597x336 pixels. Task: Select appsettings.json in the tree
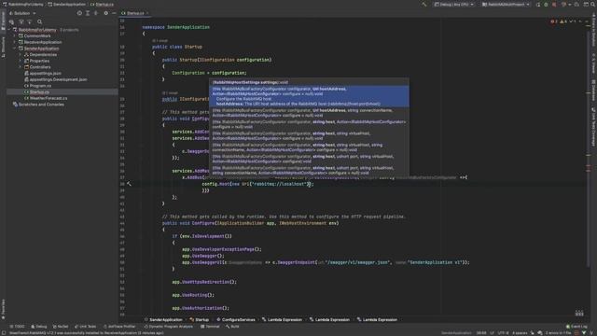(x=46, y=73)
